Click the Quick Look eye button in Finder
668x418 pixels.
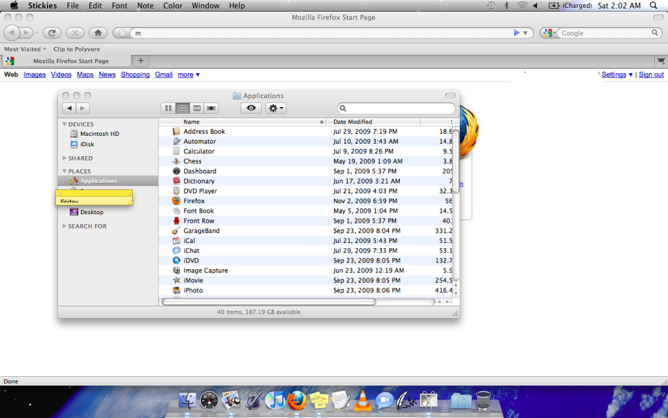251,108
